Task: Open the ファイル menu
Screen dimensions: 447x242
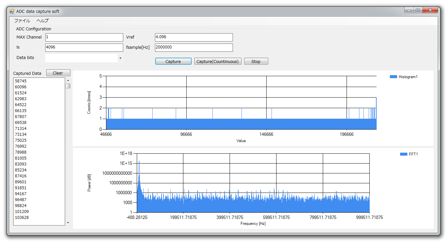Action: tap(22, 20)
